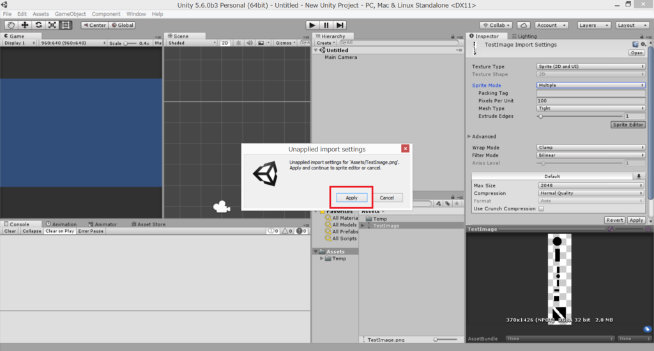Screen dimensions: 654x351
Task: Open Inspector gear settings icon
Action: (643, 44)
